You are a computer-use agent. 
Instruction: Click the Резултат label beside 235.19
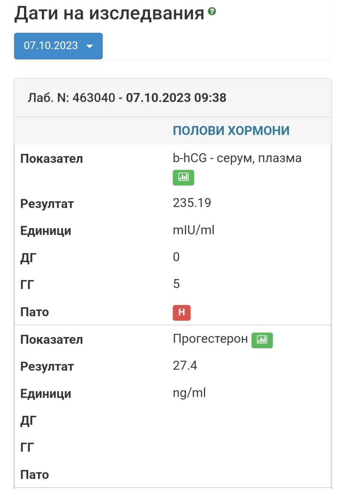(x=47, y=204)
